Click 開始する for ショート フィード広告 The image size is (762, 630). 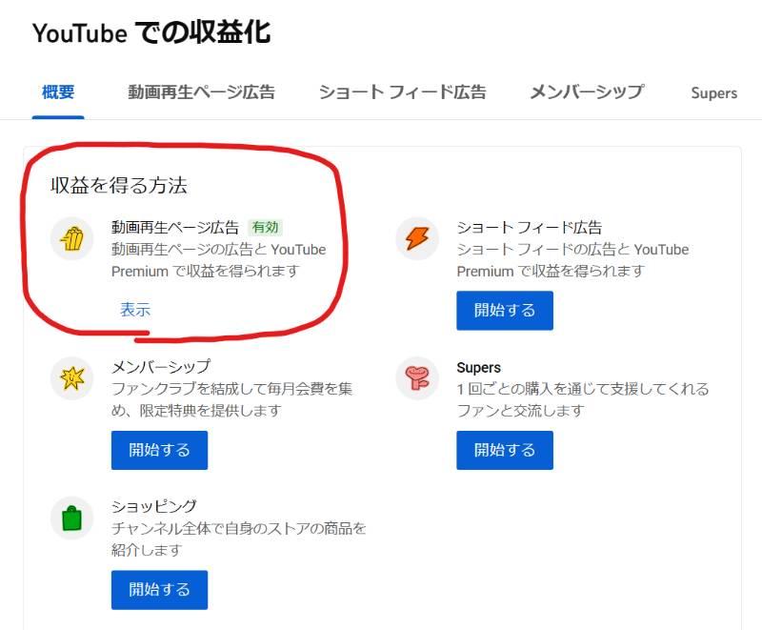coord(505,310)
